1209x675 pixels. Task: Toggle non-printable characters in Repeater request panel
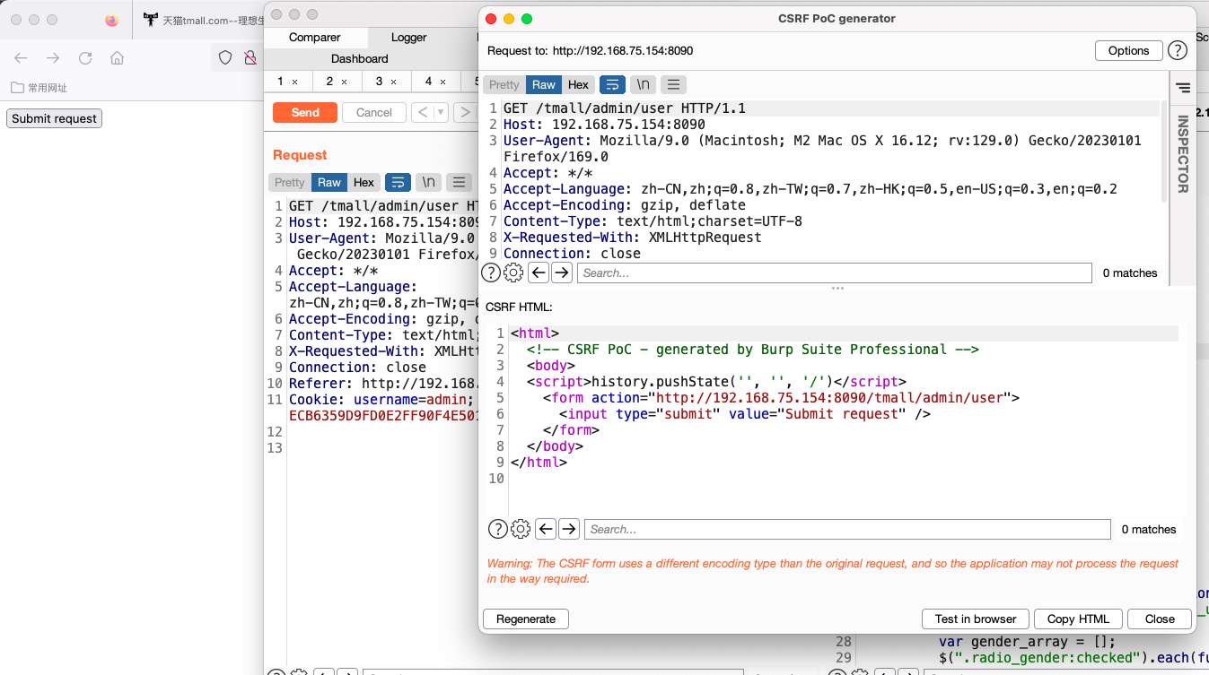428,182
